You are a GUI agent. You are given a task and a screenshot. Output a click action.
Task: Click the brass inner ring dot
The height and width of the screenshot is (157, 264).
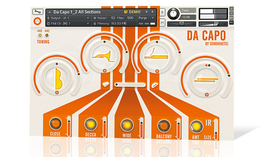(x=104, y=42)
